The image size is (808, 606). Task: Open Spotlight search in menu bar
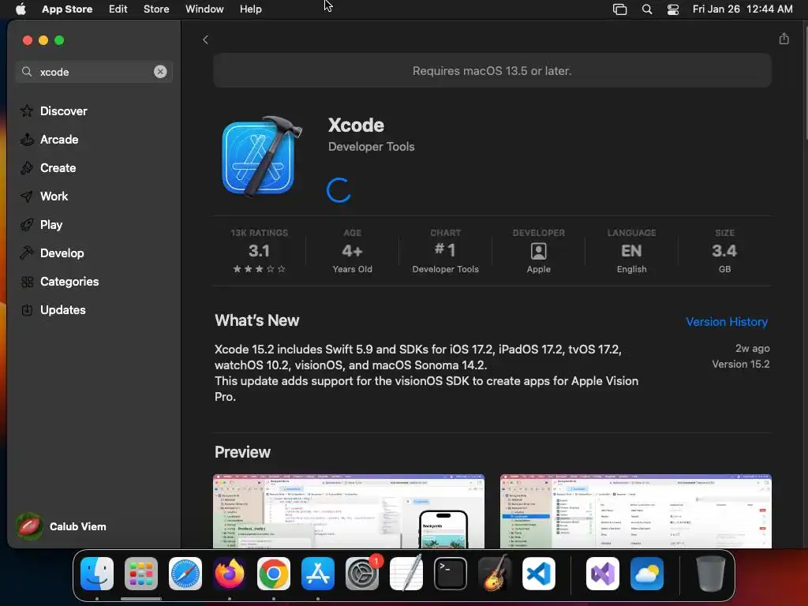click(647, 9)
